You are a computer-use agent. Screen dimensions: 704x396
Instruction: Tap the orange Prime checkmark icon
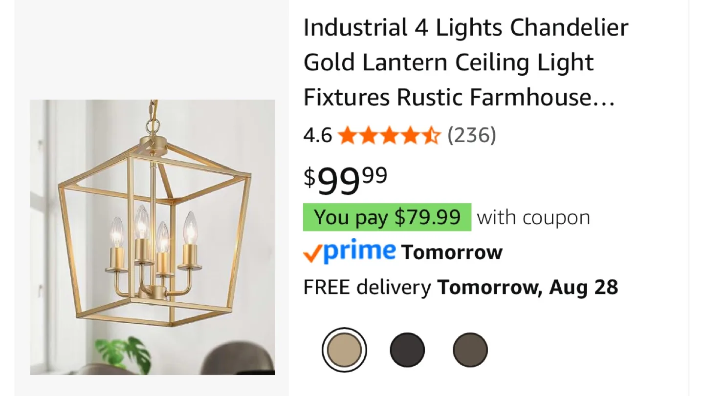[x=312, y=253]
